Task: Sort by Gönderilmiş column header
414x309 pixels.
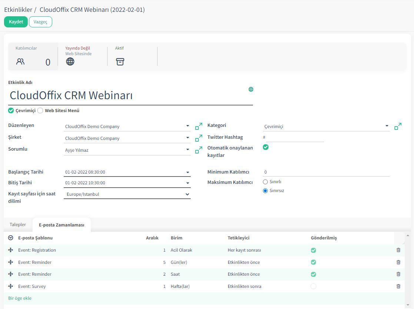Action: [x=324, y=238]
